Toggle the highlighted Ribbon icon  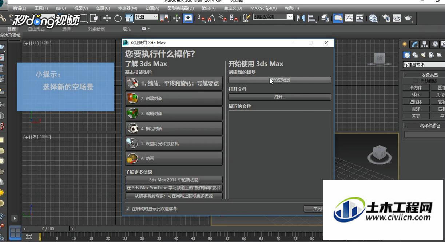point(338,18)
